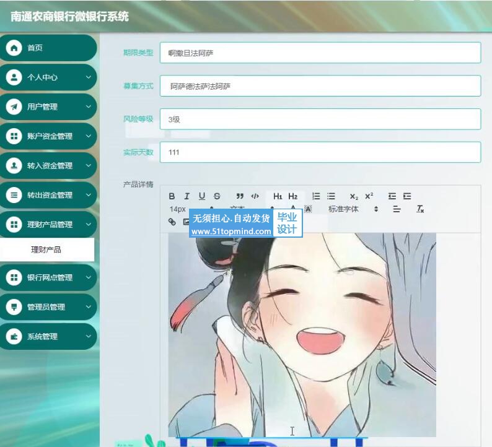Expand the 个人中心 menu chevron
Screen dimensions: 492x447
pyautogui.click(x=89, y=77)
